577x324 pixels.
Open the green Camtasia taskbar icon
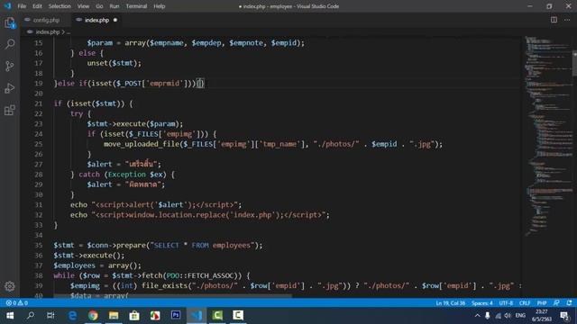[217, 316]
